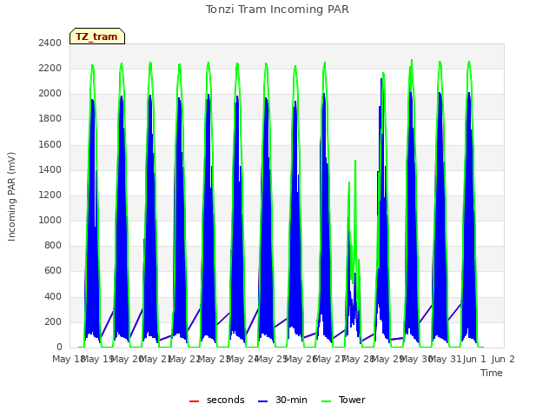
Task: Click the Jun 1 x-axis date label
Action: coord(474,359)
